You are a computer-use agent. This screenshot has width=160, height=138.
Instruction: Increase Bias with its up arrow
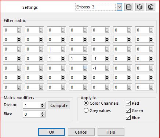tap(42, 113)
